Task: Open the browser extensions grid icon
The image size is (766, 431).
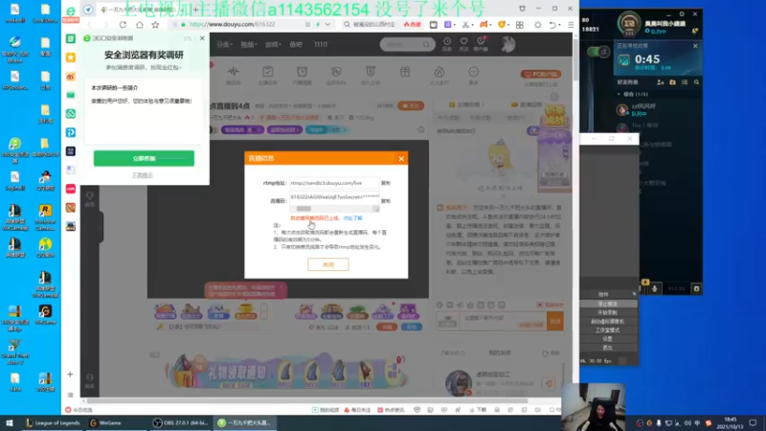Action: click(520, 25)
